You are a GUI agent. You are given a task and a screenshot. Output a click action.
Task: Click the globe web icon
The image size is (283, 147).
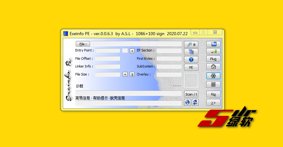(x=187, y=102)
